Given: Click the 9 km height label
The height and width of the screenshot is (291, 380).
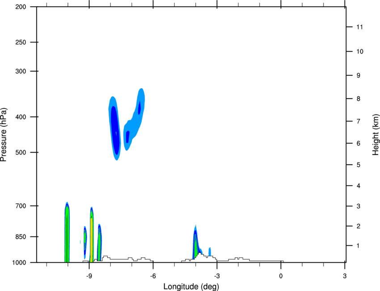Looking at the screenshot, I should click(358, 76).
